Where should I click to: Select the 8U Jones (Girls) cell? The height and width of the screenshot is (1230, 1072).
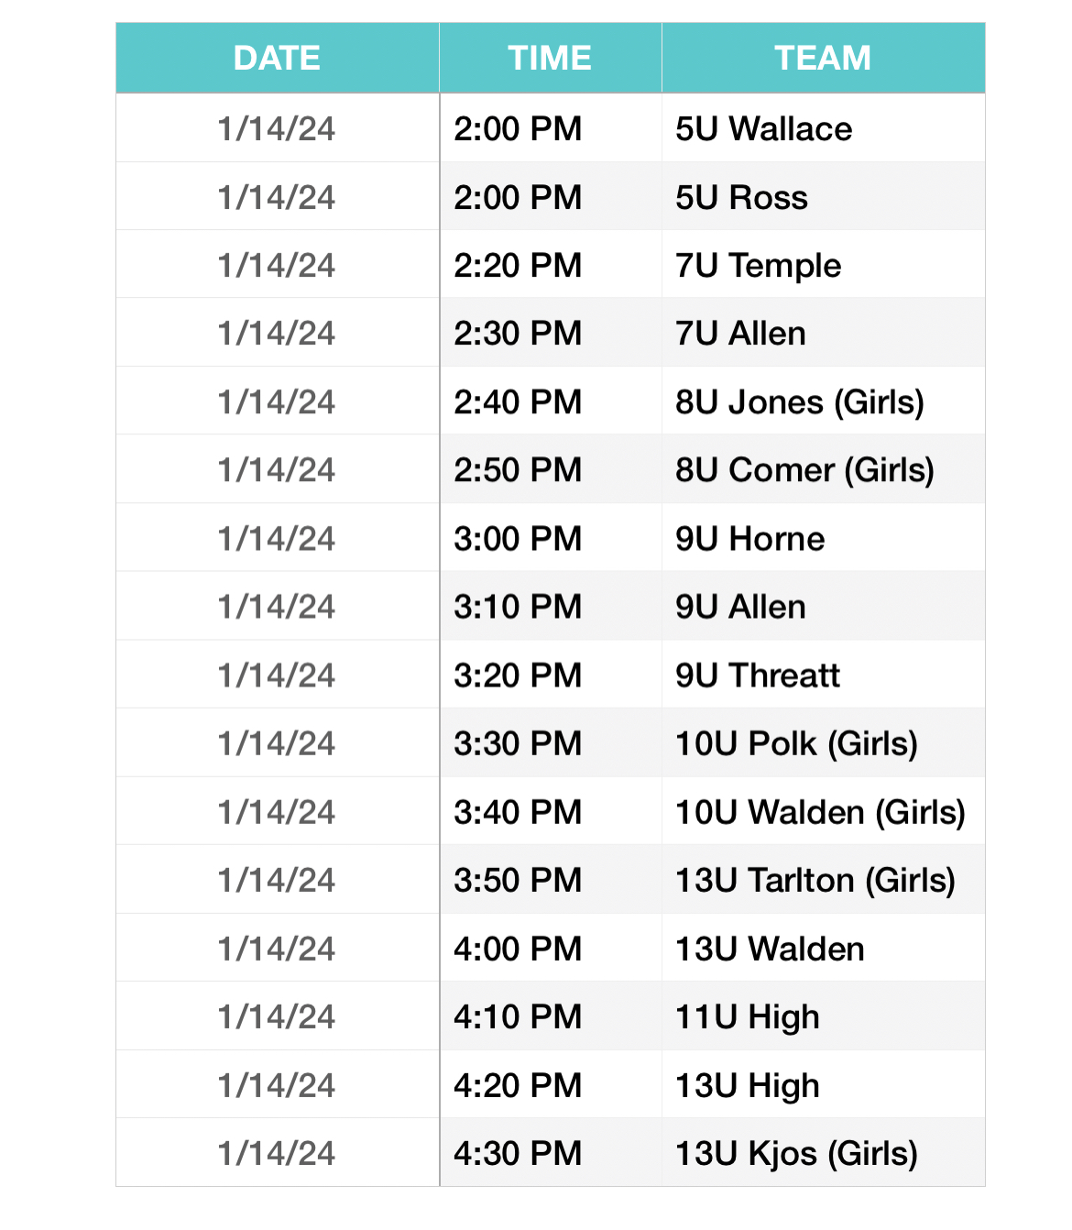click(x=823, y=401)
